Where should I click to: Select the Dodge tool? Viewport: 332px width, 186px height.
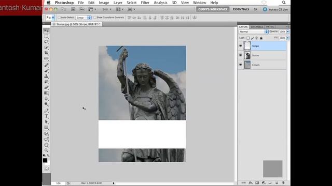[x=46, y=104]
